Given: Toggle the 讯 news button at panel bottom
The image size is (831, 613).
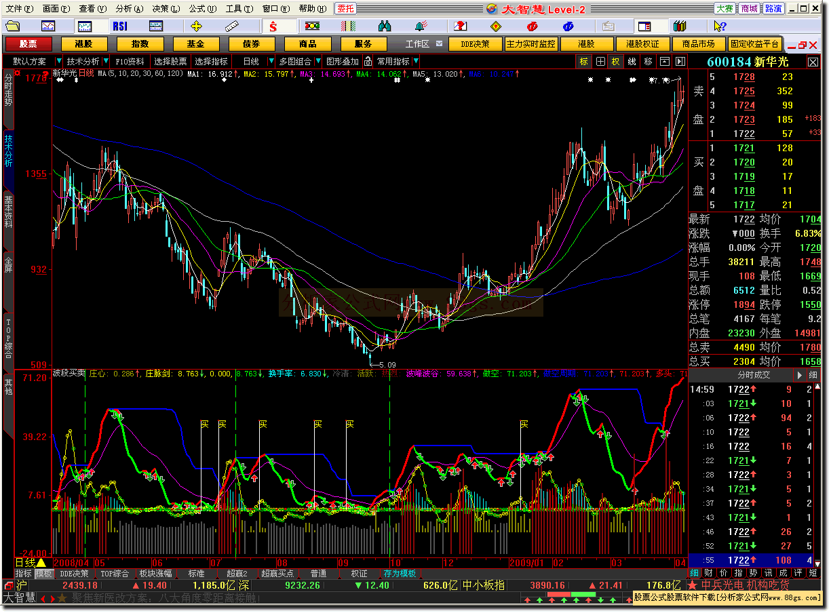Looking at the screenshot, I should click(x=768, y=573).
